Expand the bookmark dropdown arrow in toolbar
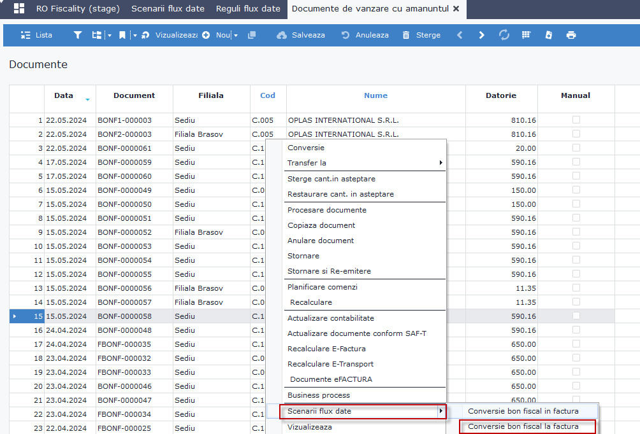This screenshot has height=434, width=640. [x=135, y=36]
